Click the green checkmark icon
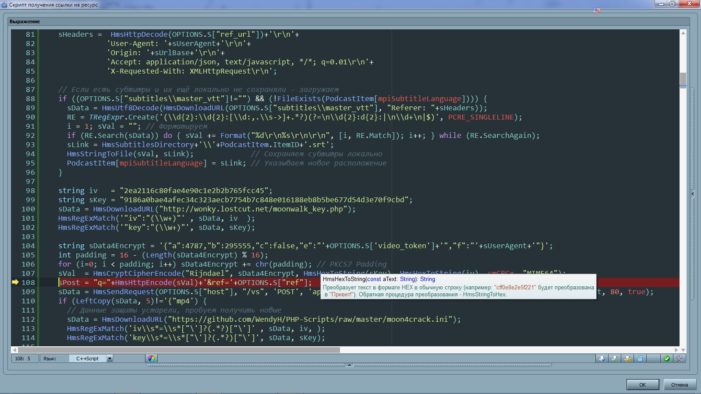Screen dimensions: 701x394 tap(666, 359)
